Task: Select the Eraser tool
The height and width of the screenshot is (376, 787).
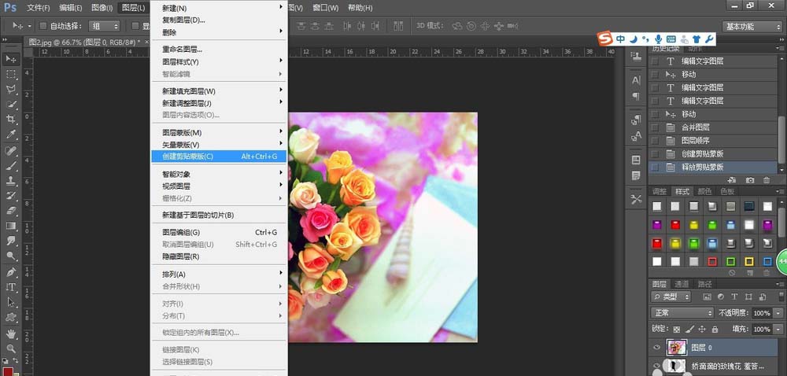Action: pyautogui.click(x=11, y=211)
